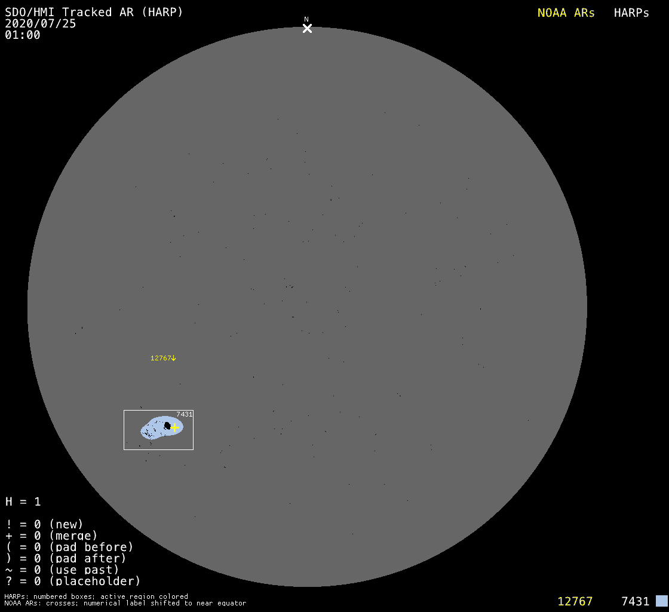Select the white HARPs legend label

point(631,13)
